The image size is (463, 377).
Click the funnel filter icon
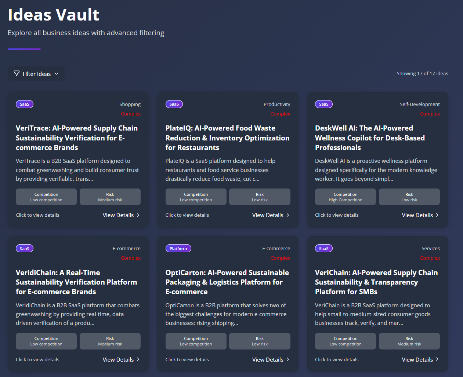[x=17, y=74]
